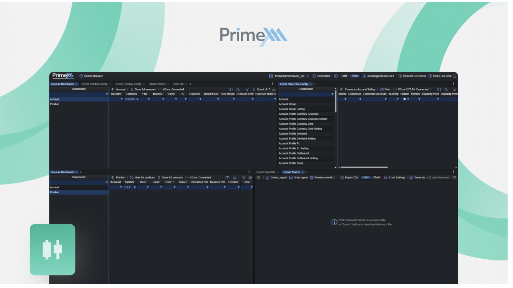This screenshot has height=288, width=513.
Task: Open the Margin Used column filter
Action: point(218,99)
